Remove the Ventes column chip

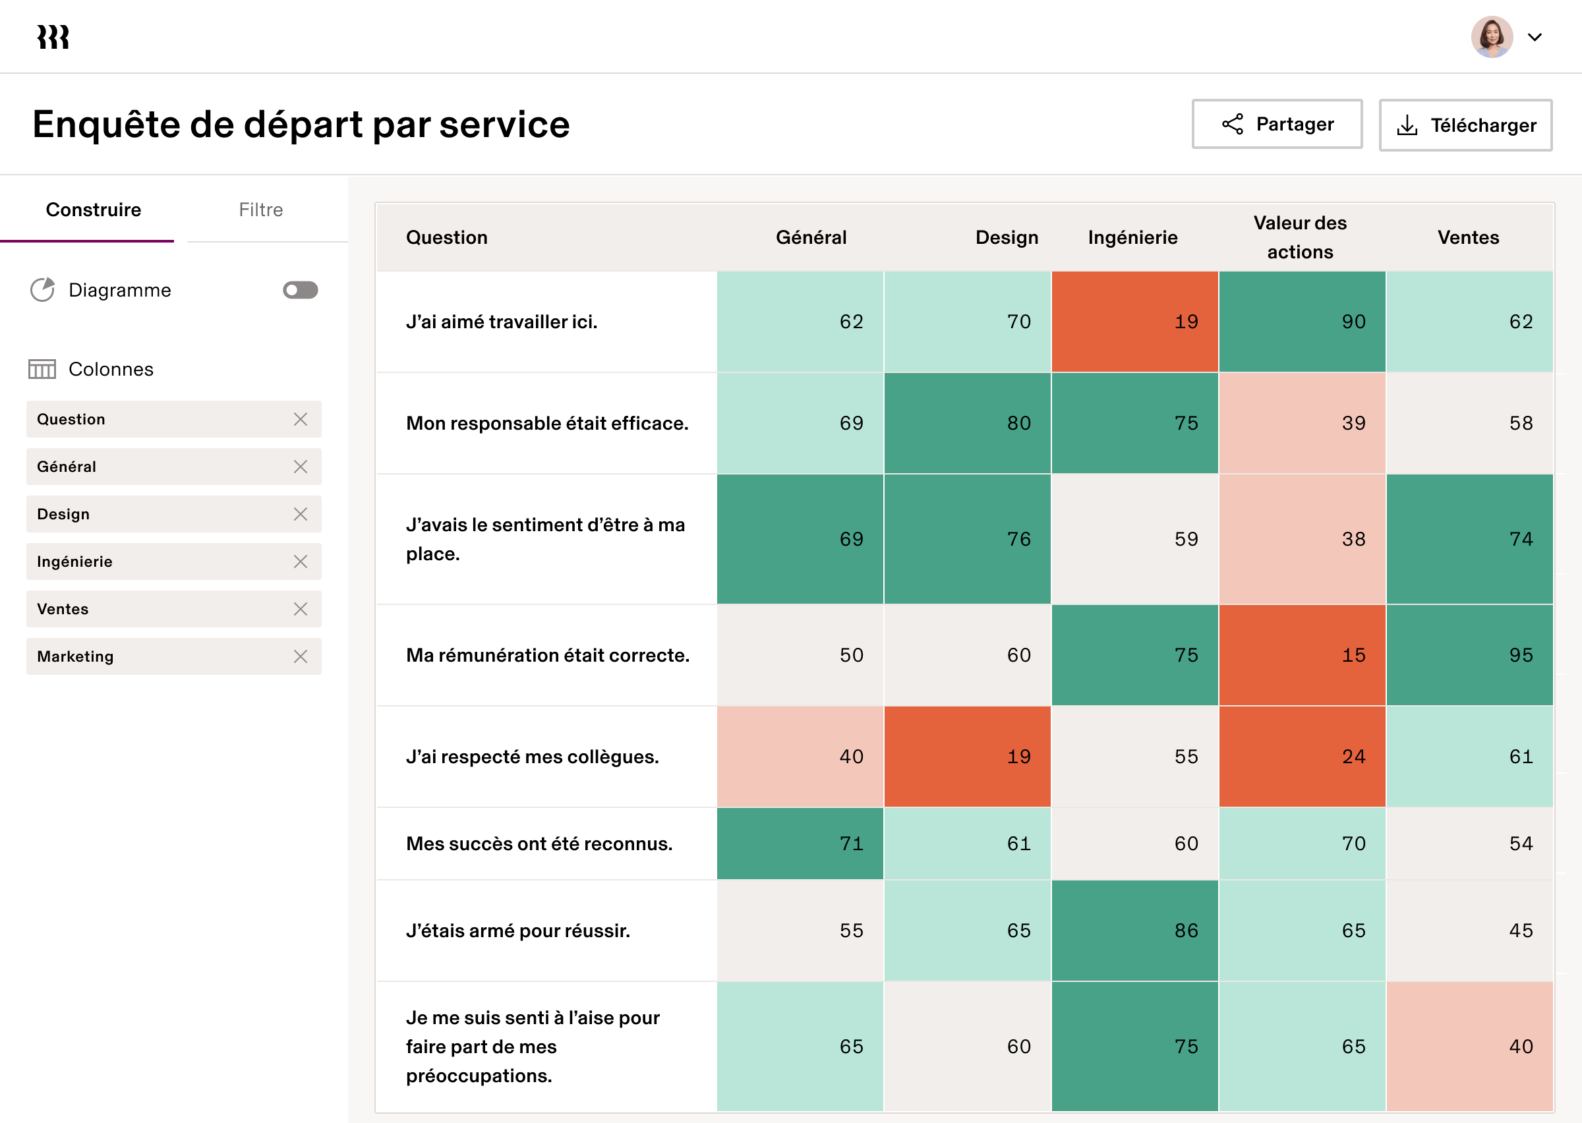pos(301,609)
